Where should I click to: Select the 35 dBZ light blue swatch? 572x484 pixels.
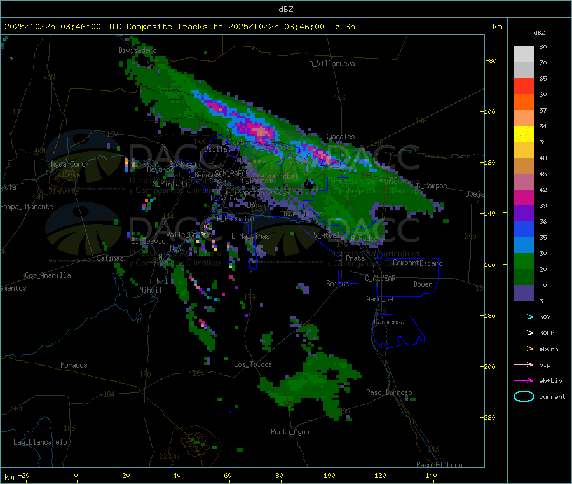pos(524,245)
